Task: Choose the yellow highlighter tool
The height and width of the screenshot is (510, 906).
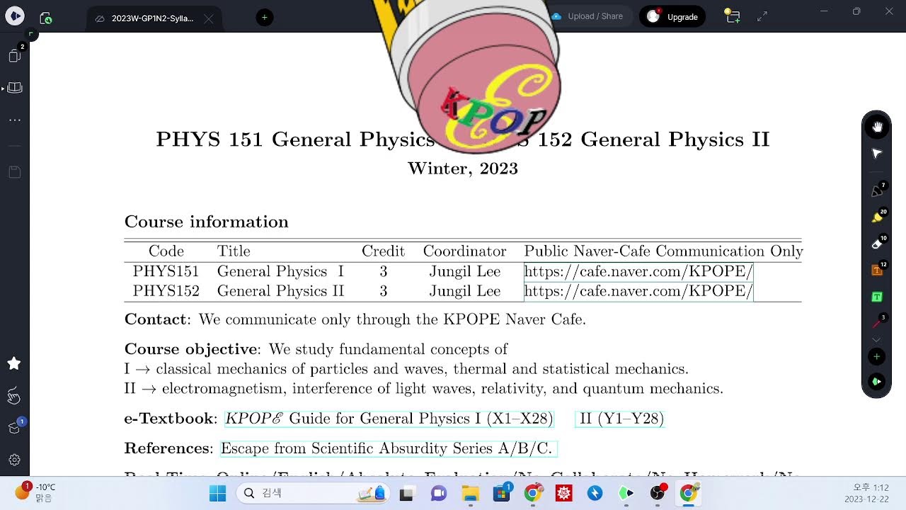Action: pos(877,217)
